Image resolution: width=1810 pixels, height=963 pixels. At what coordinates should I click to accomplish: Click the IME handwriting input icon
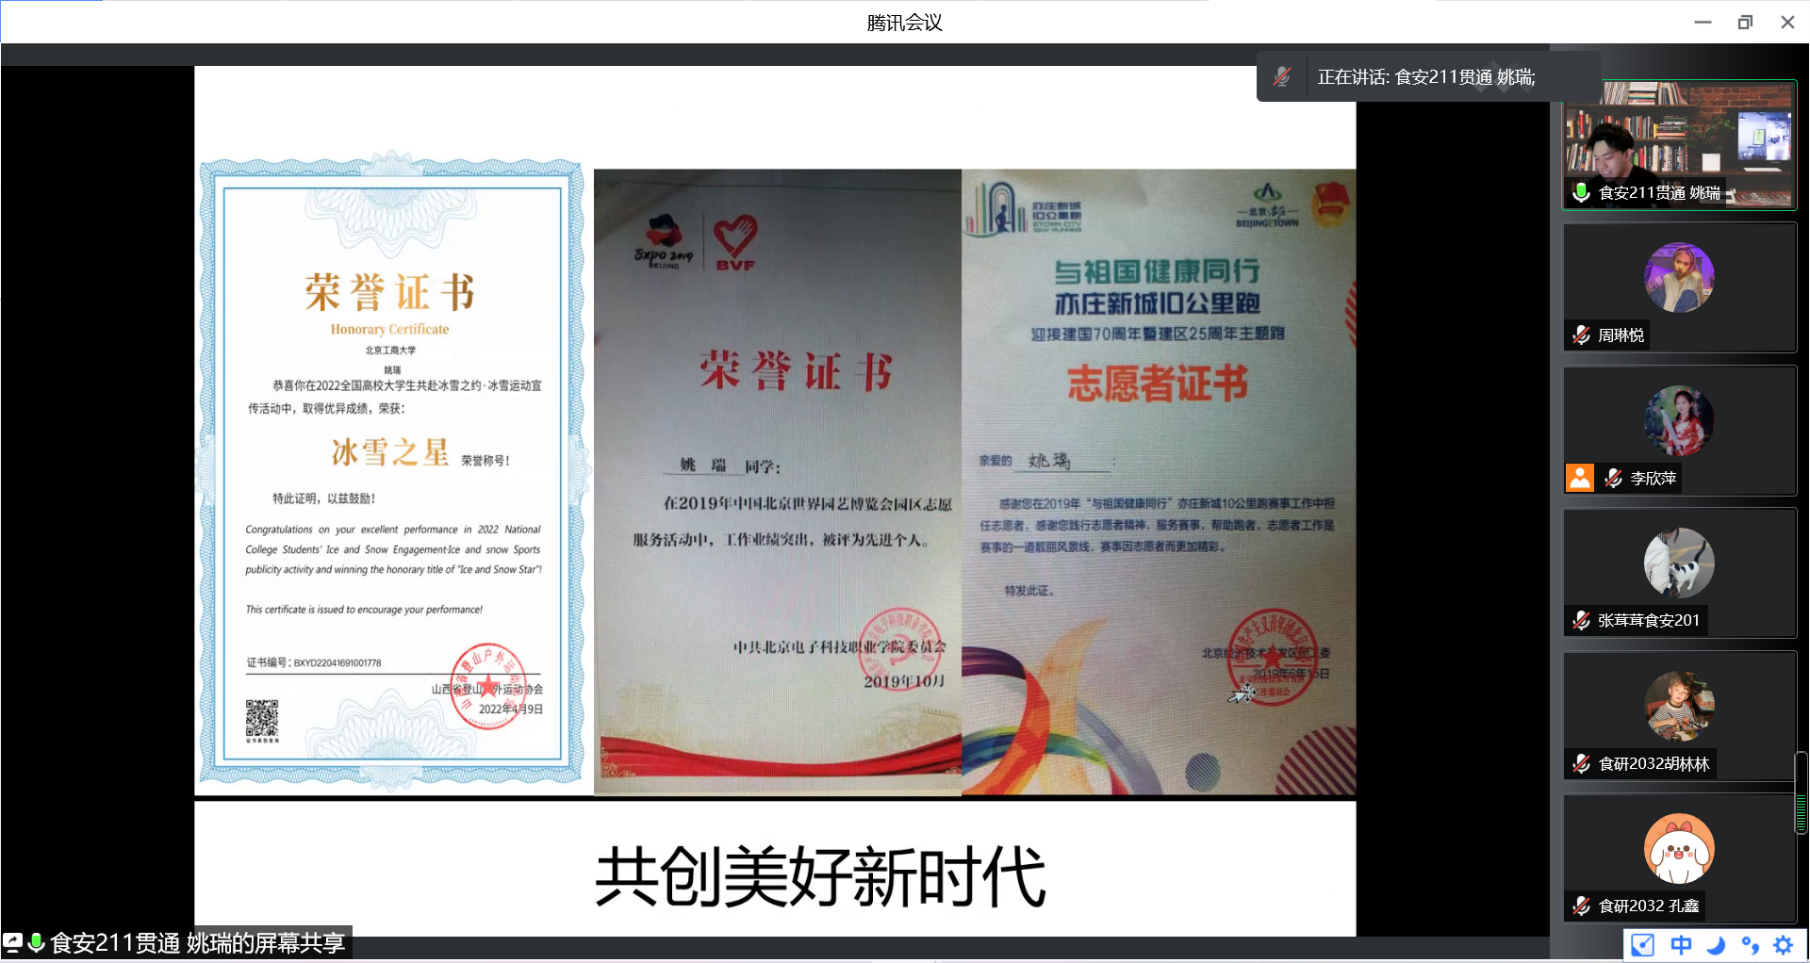click(x=1642, y=945)
